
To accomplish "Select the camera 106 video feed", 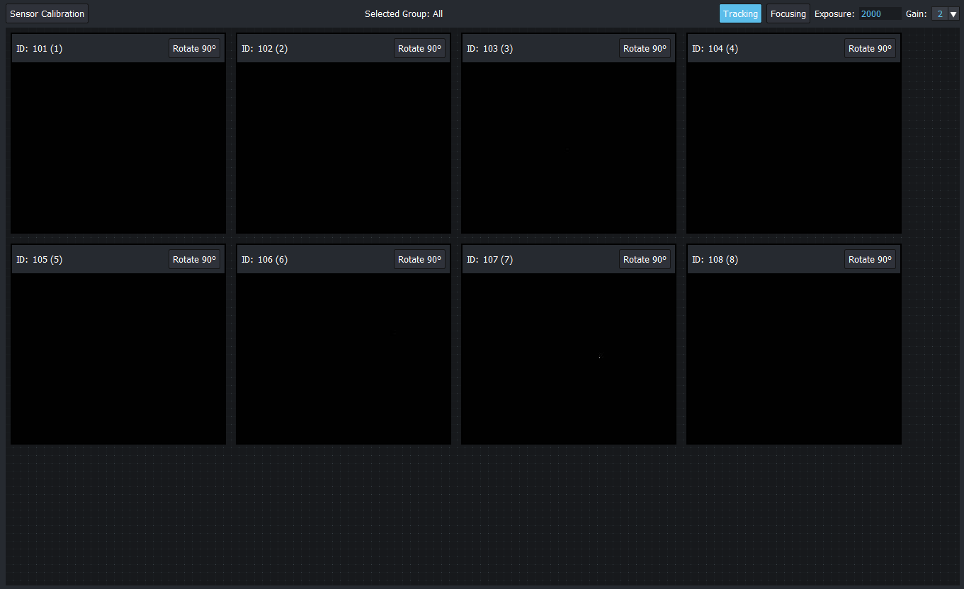I will 343,358.
